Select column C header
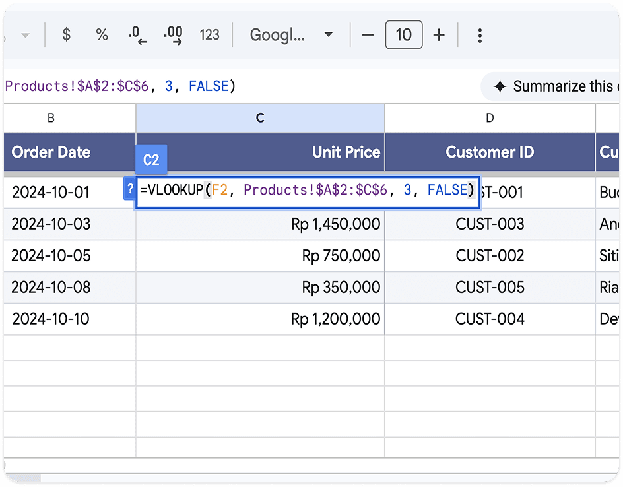Viewport: 623px width, 487px height. click(260, 118)
